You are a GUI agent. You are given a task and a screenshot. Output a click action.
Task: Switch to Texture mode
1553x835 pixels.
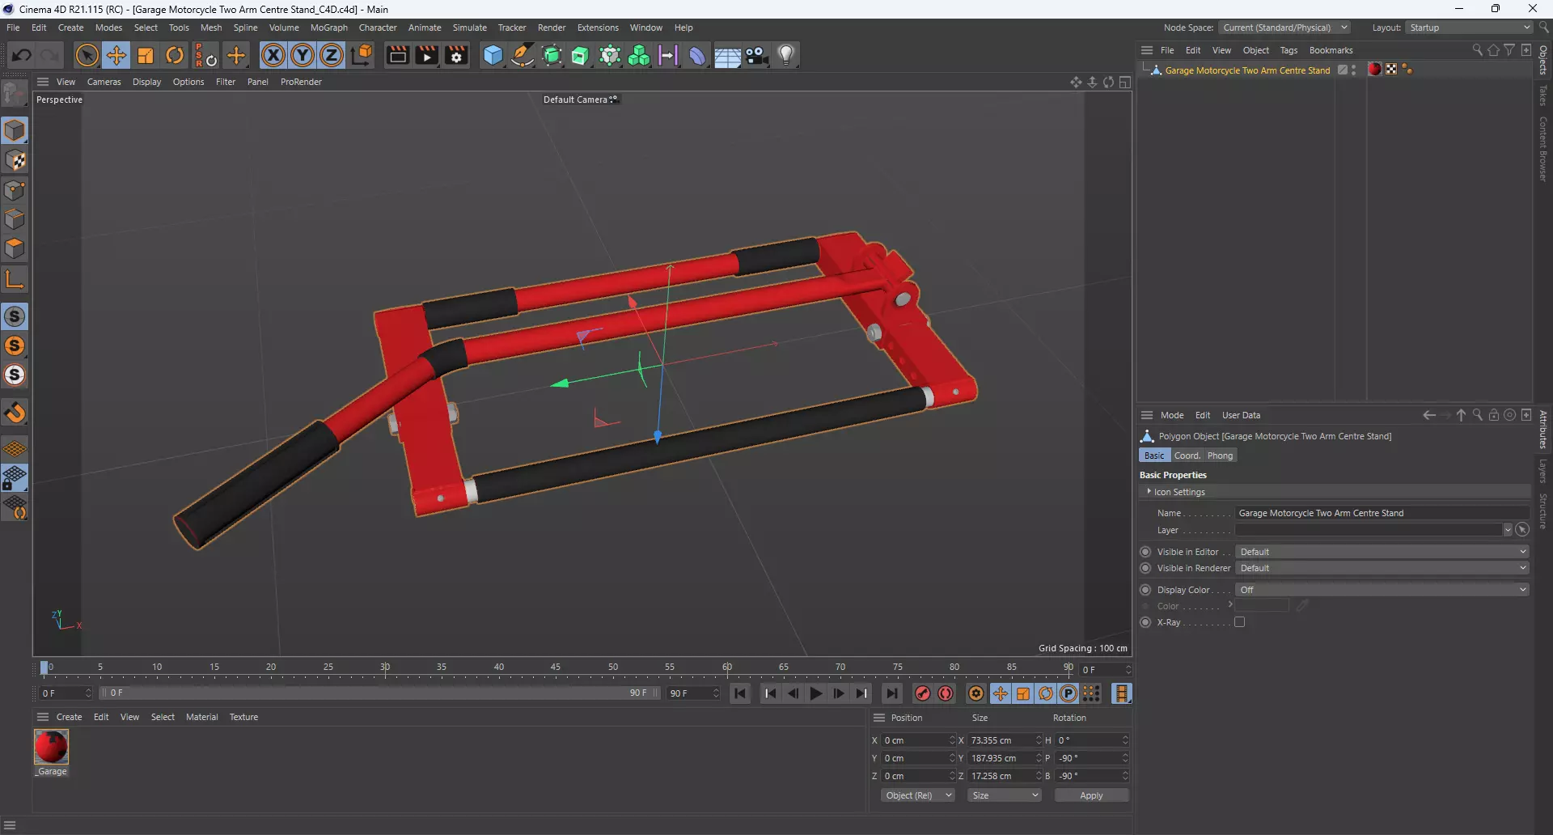pos(15,160)
